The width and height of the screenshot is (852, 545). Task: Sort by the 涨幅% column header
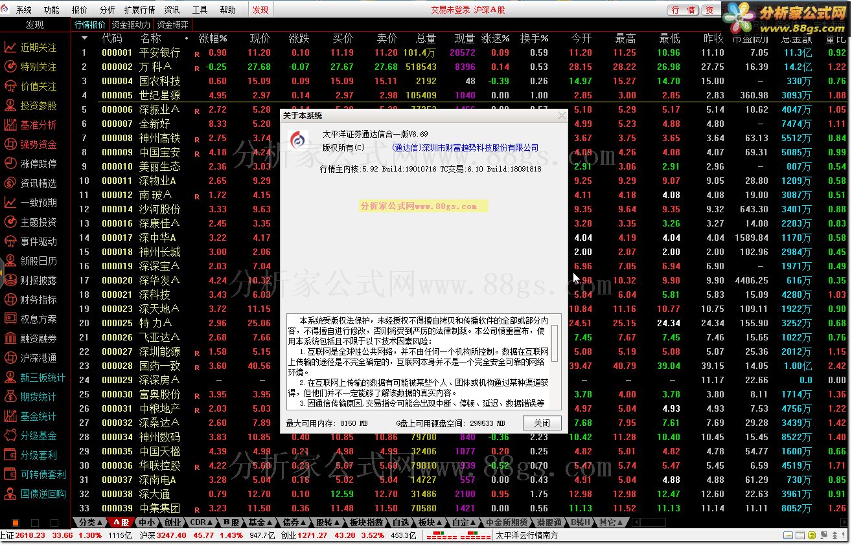tap(213, 38)
